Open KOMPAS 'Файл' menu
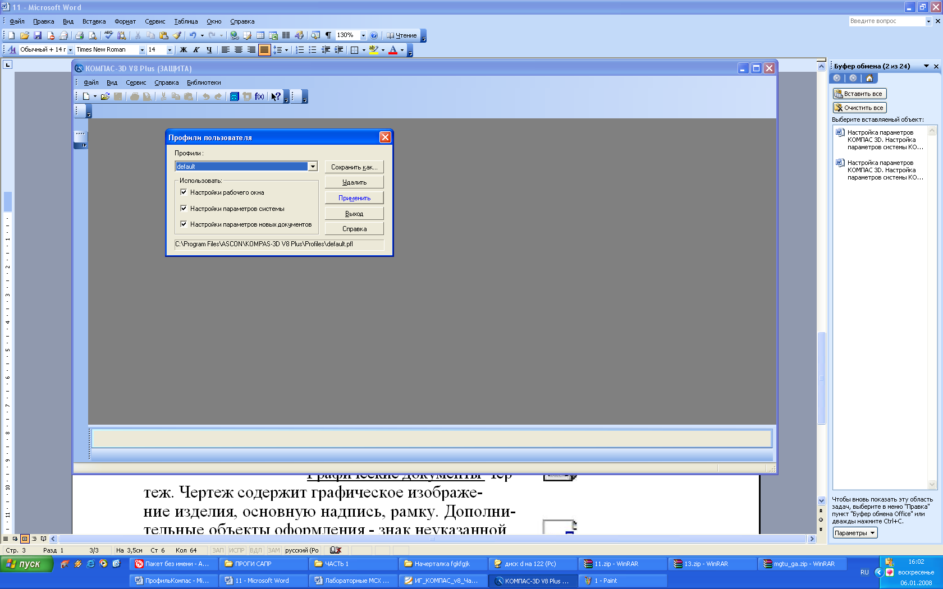This screenshot has width=943, height=589. click(91, 82)
